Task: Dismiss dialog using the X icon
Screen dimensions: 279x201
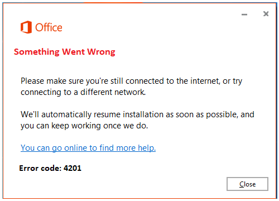Action: [x=266, y=14]
